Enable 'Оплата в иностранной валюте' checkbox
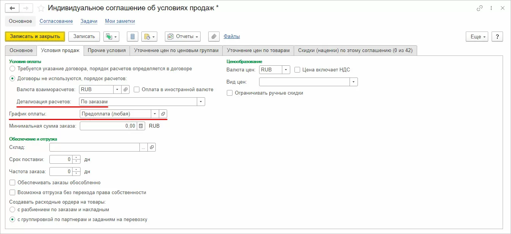 point(137,90)
